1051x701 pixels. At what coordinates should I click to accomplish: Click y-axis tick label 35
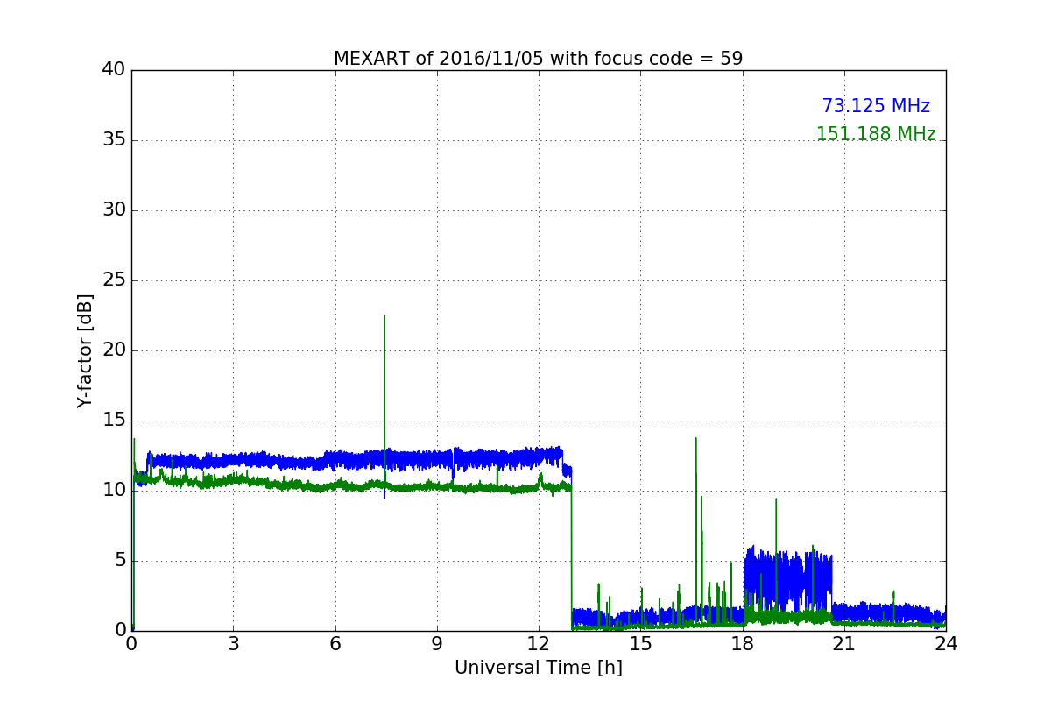click(x=114, y=140)
